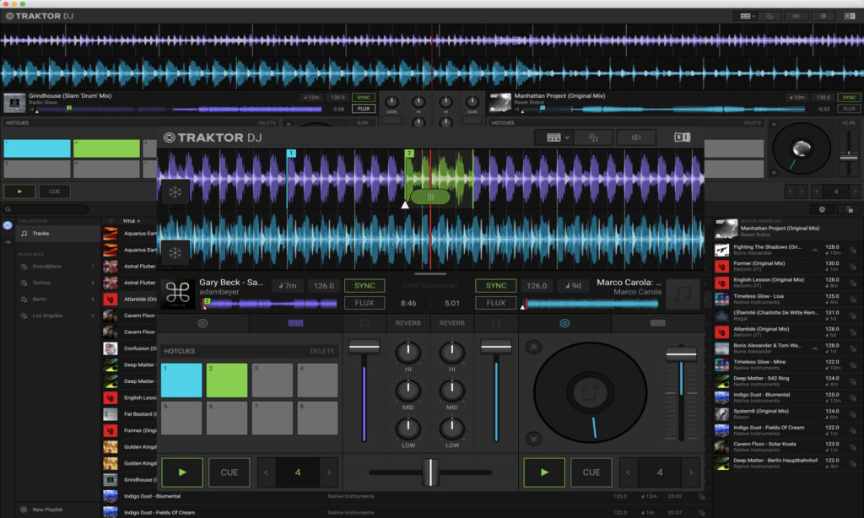Click CUE on the right front deck
Viewport: 864px width, 518px height.
(591, 472)
